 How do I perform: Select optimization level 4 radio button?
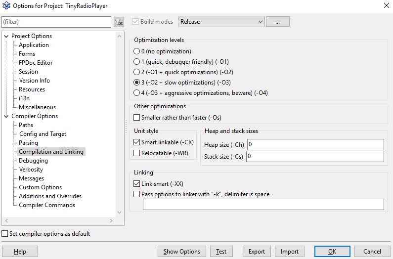[x=136, y=93]
